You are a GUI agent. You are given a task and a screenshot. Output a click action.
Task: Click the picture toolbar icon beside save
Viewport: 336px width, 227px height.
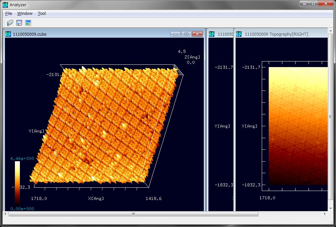pyautogui.click(x=28, y=23)
